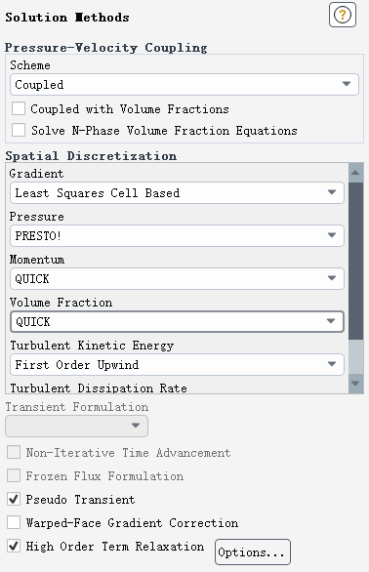Uncheck High Order Term Relaxation

(14, 546)
